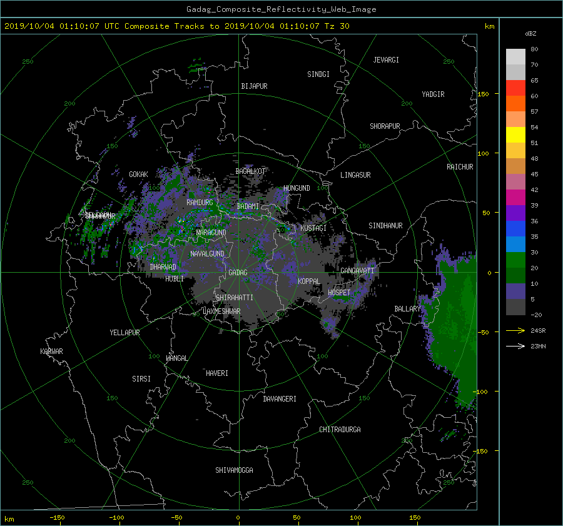The width and height of the screenshot is (563, 526).
Task: Click the 150 tick on the right axis
Action: 483,94
